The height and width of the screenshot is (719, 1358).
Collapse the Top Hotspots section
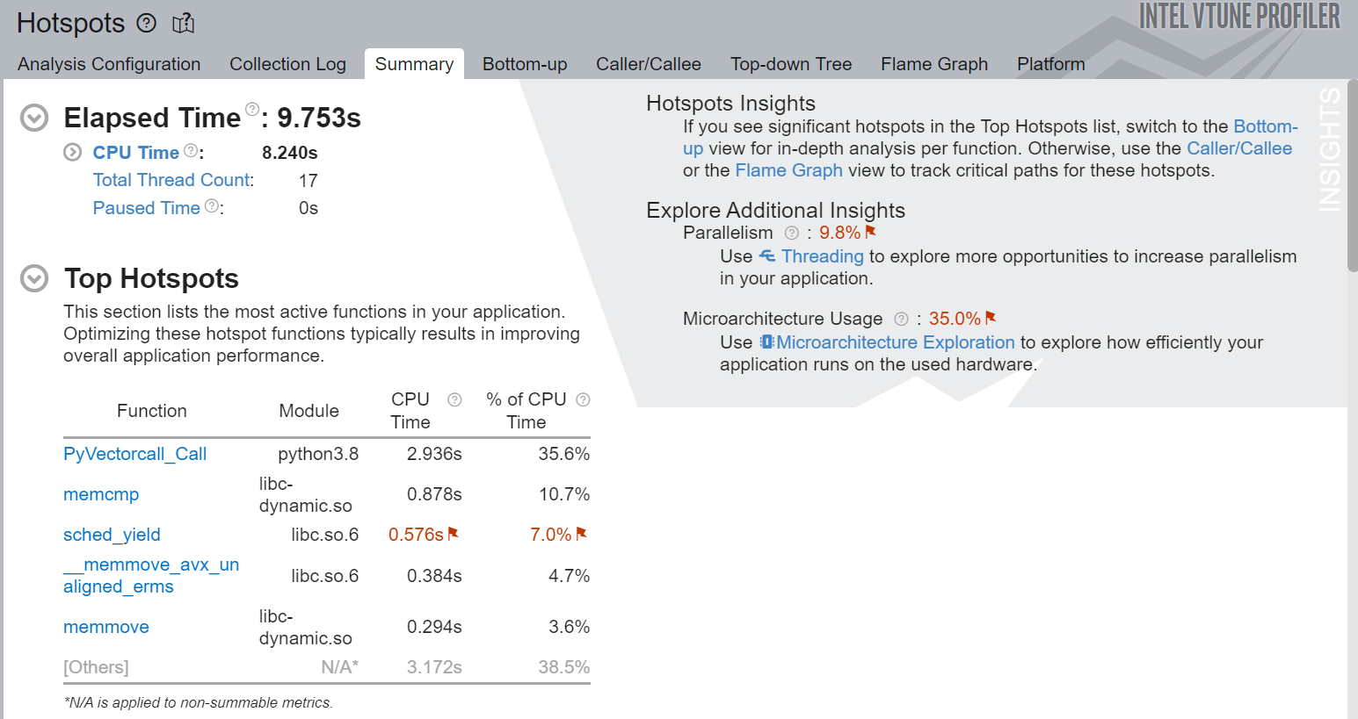(34, 279)
